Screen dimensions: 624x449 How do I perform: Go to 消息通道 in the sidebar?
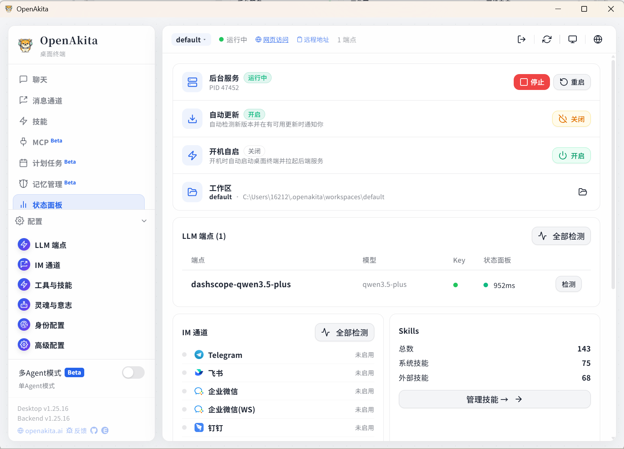pyautogui.click(x=79, y=101)
